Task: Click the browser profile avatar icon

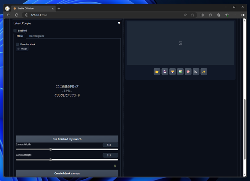Action: (7, 9)
